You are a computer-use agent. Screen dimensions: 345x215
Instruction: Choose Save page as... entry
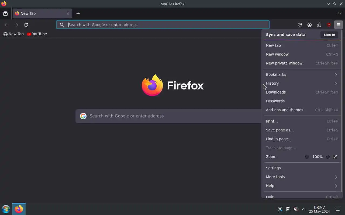pos(302,130)
